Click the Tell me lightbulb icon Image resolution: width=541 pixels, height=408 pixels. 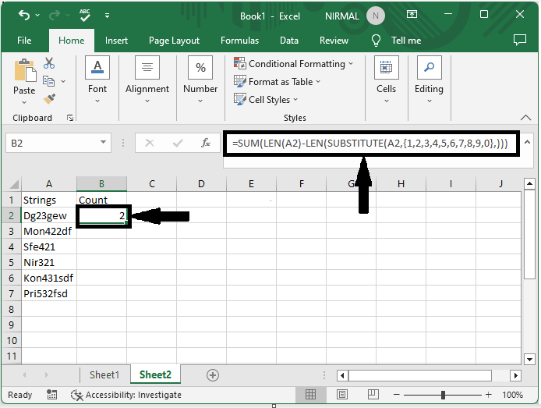pyautogui.click(x=376, y=41)
